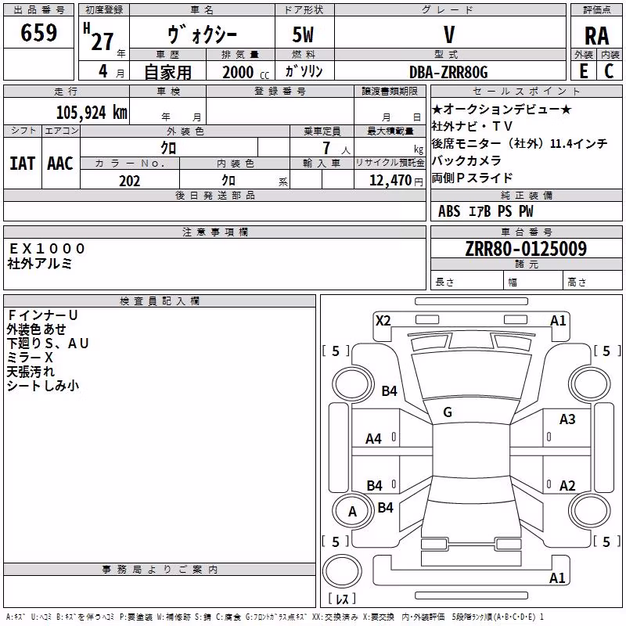Click lot number 659
This screenshot has width=626, height=626.
coord(38,33)
